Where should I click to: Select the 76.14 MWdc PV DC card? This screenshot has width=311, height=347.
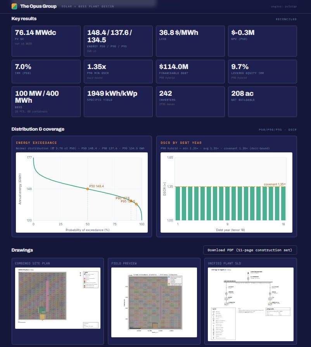point(46,41)
